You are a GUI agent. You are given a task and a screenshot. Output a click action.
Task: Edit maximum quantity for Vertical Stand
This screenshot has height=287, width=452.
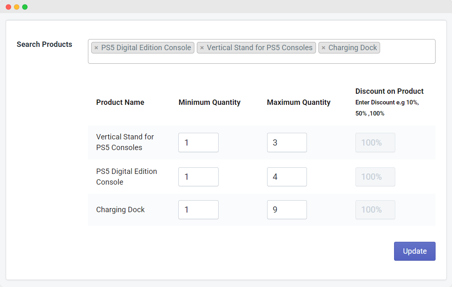[x=287, y=143]
